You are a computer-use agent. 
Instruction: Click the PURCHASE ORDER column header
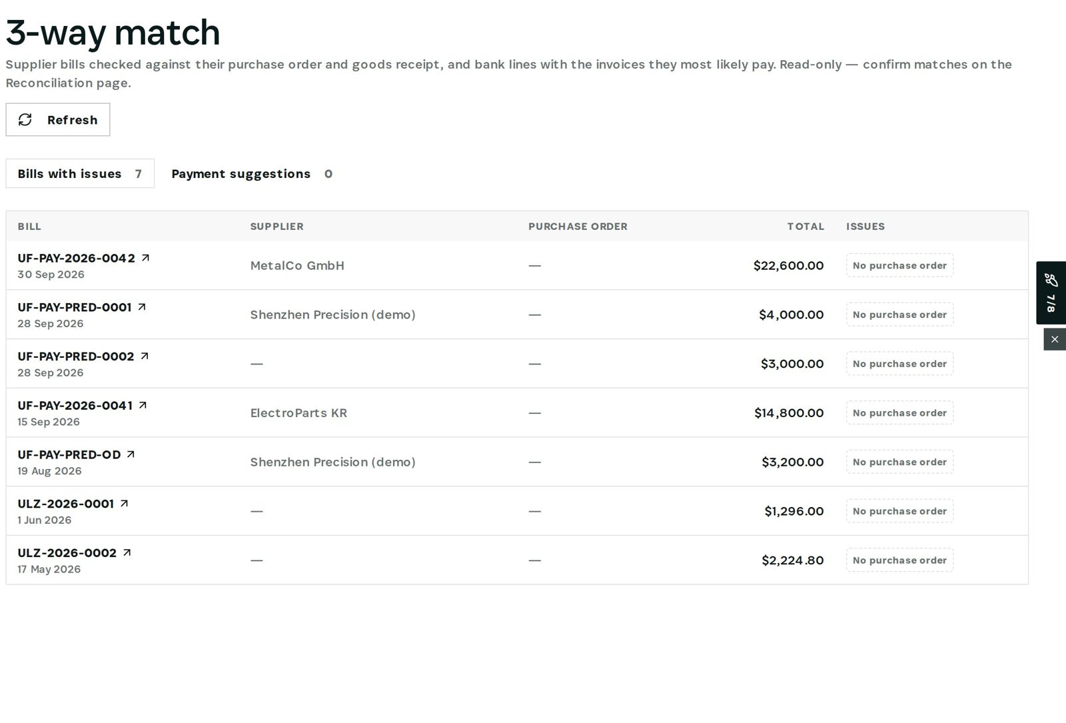578,227
